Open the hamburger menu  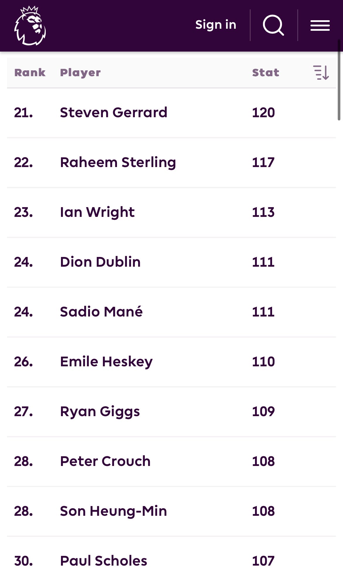pyautogui.click(x=320, y=25)
